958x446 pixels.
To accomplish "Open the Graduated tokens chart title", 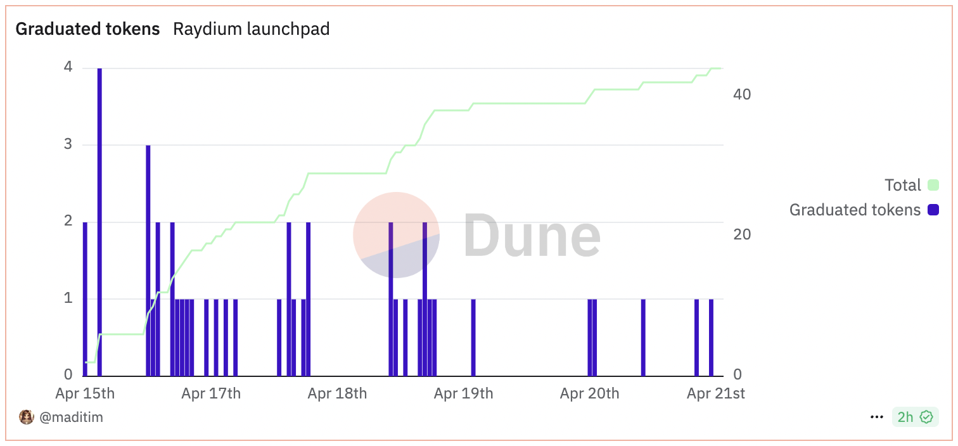I will [x=87, y=29].
